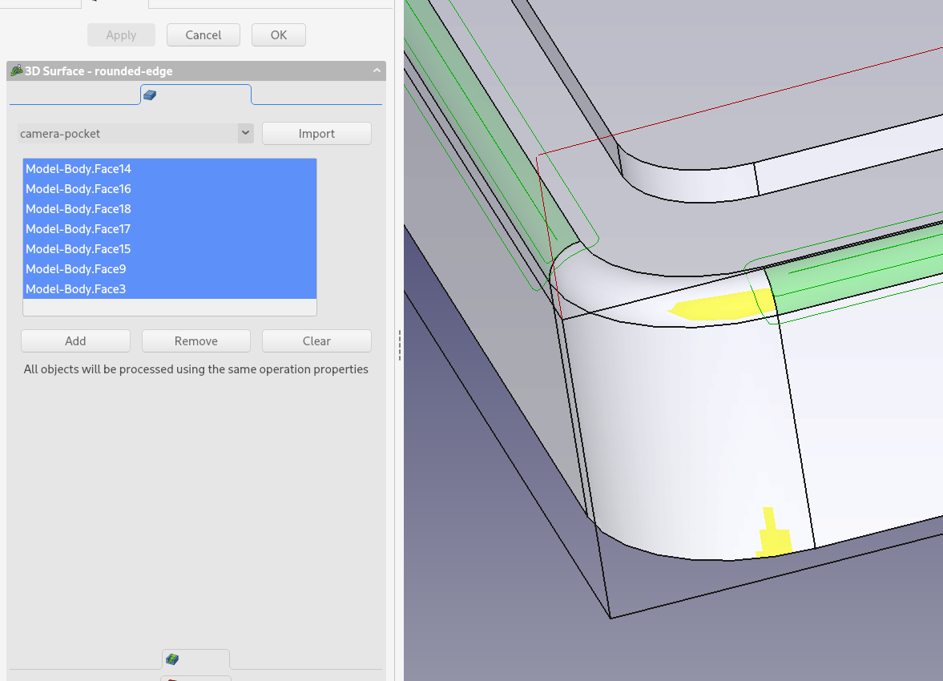This screenshot has height=681, width=943.
Task: Select Model-Body.Face3 list entry
Action: [x=76, y=289]
